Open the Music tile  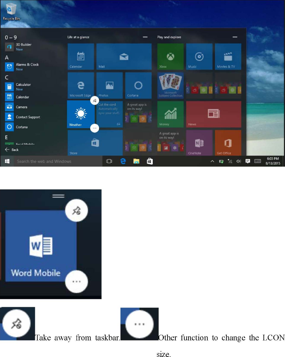pyautogui.click(x=199, y=56)
